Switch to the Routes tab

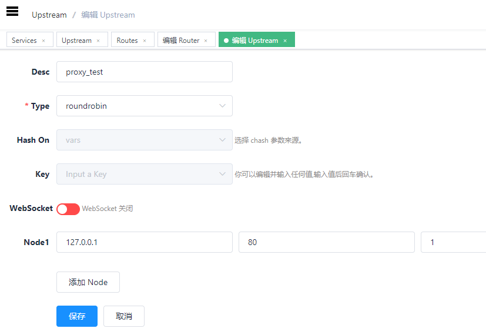(133, 39)
